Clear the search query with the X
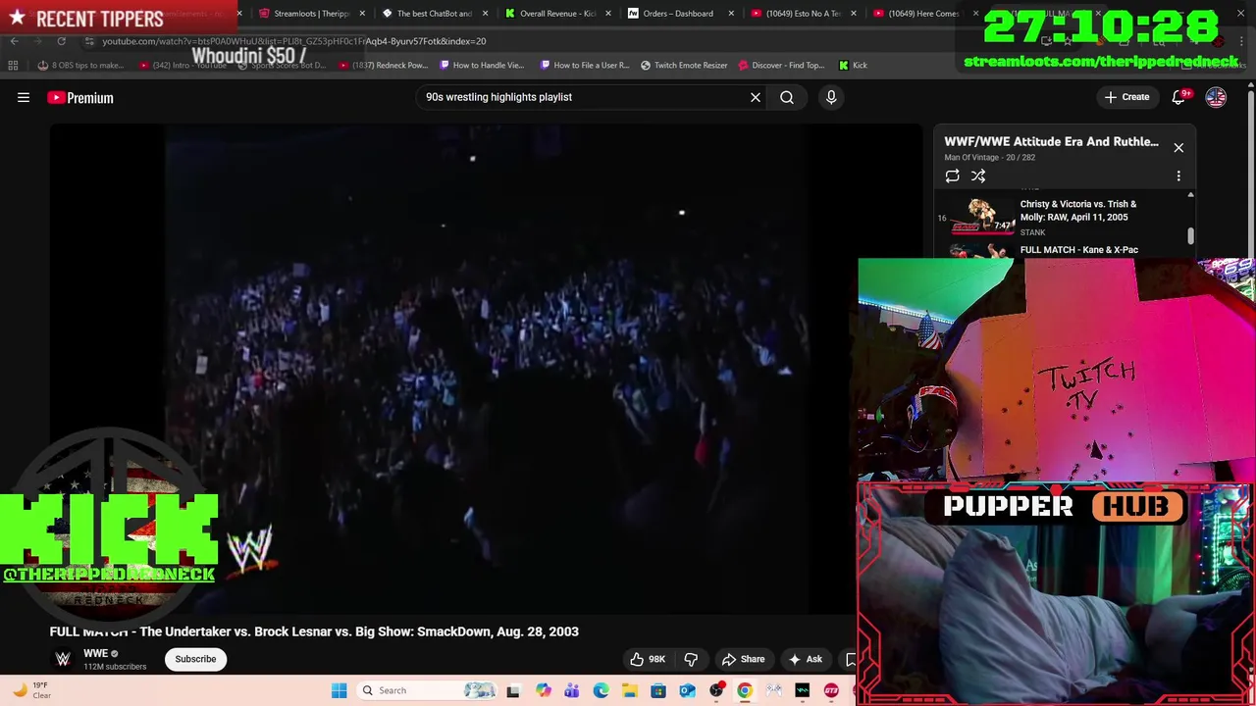This screenshot has width=1256, height=706. pyautogui.click(x=756, y=97)
